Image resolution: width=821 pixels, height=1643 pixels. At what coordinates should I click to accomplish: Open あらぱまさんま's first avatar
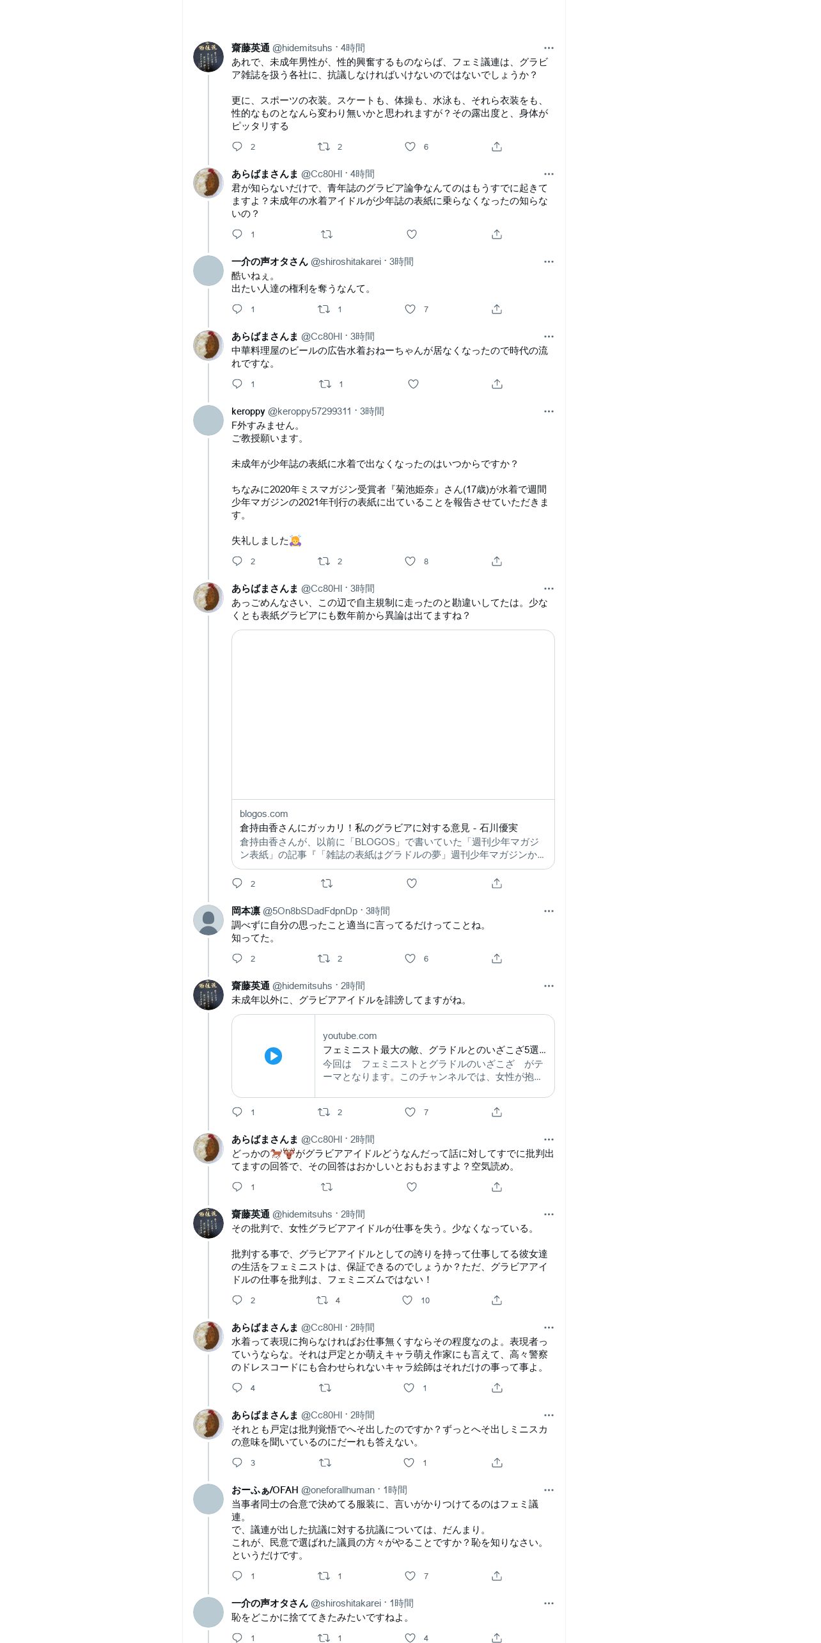[208, 183]
